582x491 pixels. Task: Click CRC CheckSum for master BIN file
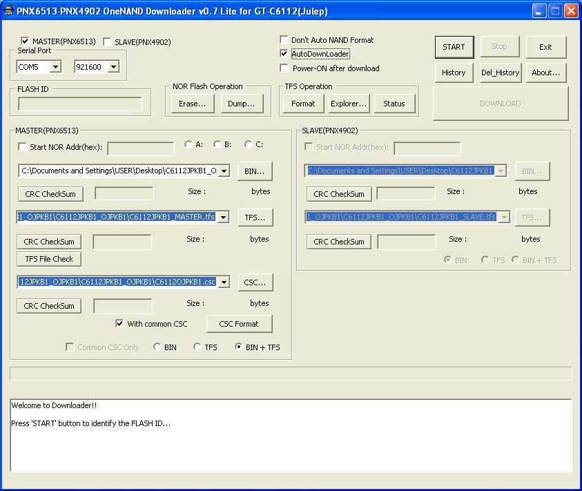pyautogui.click(x=50, y=194)
